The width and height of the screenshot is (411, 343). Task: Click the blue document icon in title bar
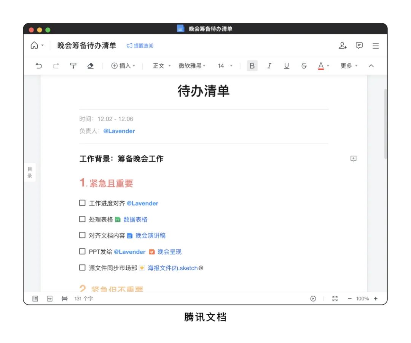(180, 28)
